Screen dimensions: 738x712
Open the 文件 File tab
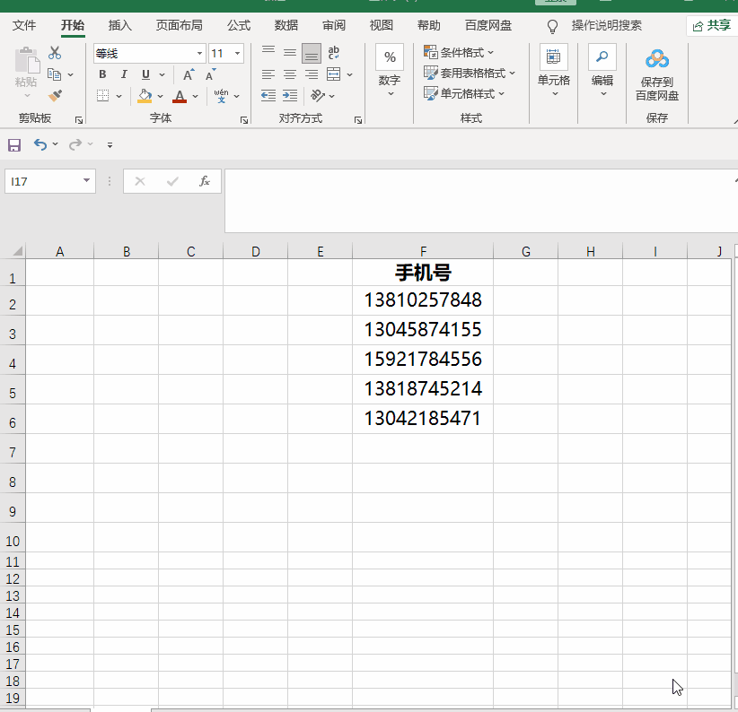point(24,25)
